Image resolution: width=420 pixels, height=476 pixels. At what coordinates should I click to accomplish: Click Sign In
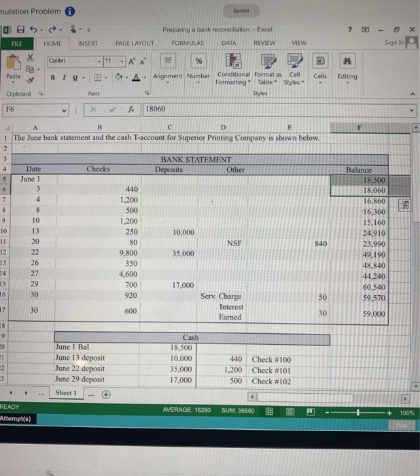tap(394, 42)
